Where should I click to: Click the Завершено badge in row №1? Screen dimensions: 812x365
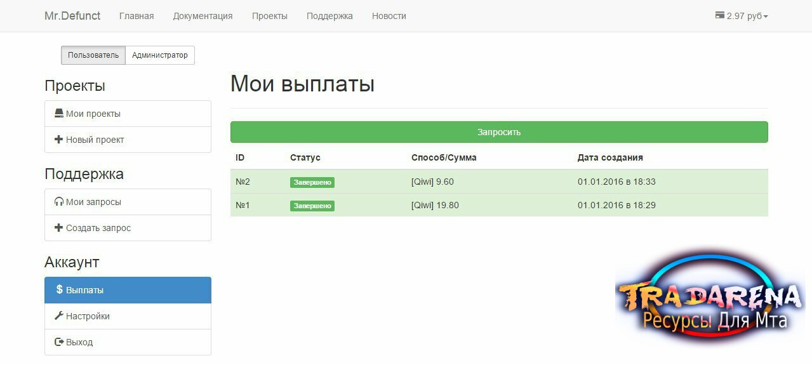click(312, 206)
